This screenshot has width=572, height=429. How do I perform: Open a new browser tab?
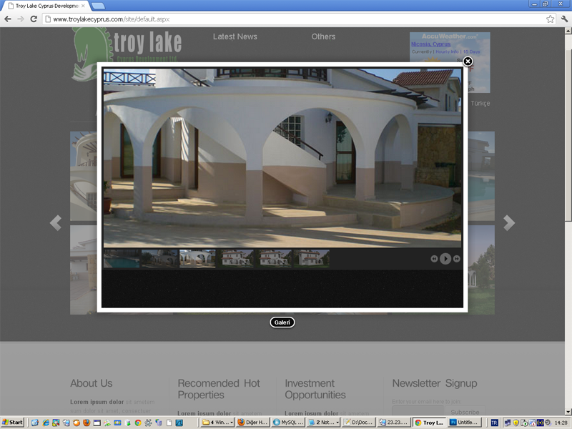98,6
